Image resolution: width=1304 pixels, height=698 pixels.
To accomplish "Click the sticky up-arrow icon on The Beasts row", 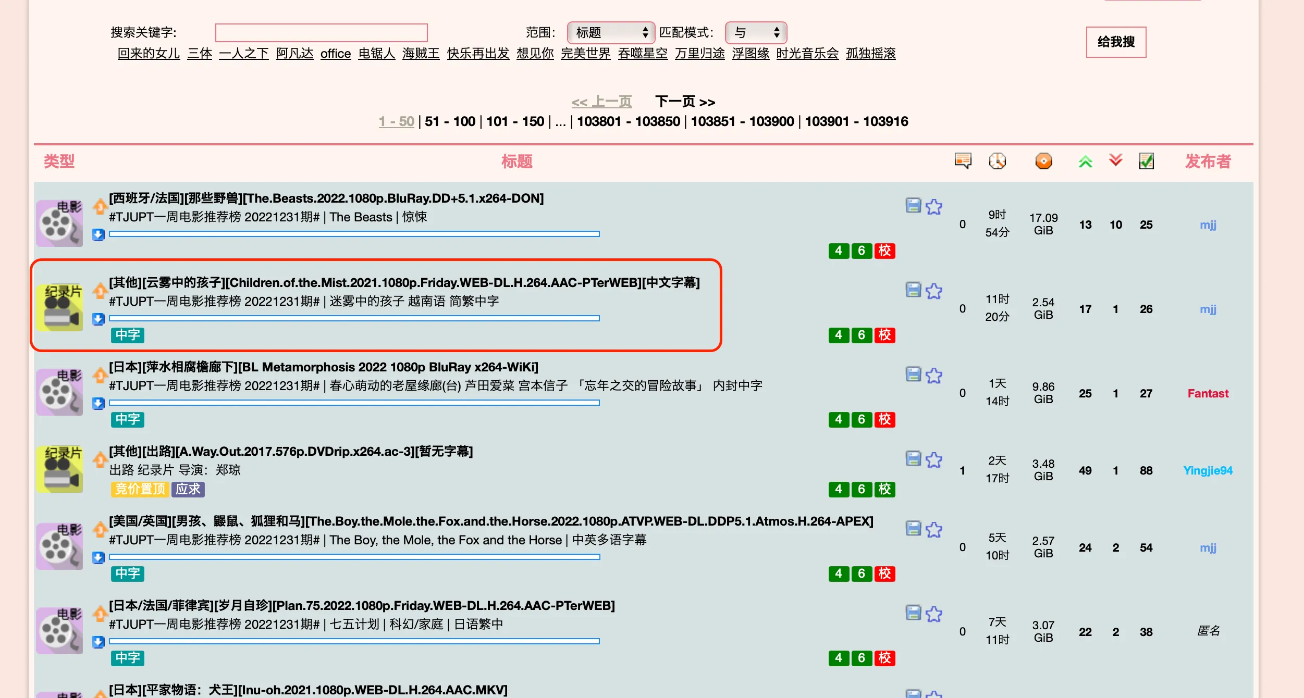I will tap(100, 206).
